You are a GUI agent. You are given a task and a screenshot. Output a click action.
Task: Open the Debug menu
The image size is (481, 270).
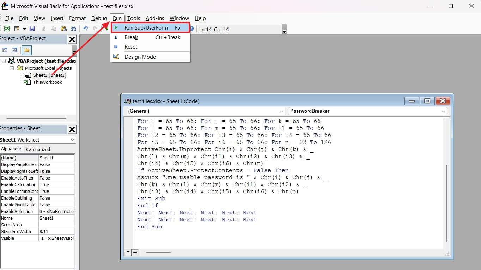click(99, 18)
